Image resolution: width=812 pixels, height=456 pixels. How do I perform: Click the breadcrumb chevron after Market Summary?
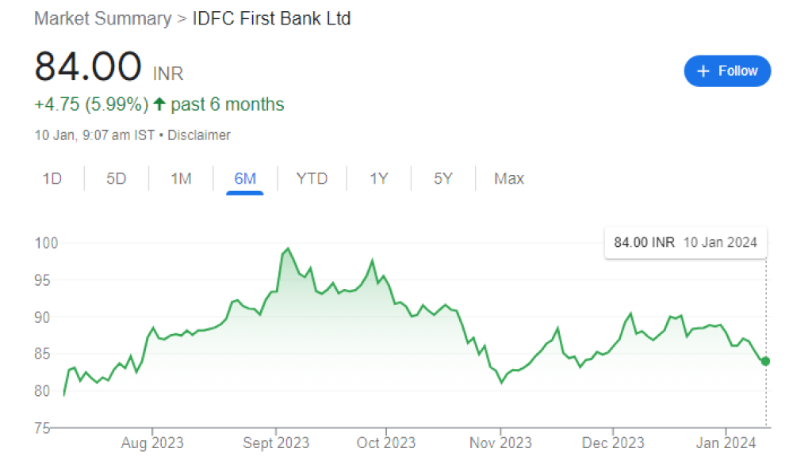pos(182,18)
